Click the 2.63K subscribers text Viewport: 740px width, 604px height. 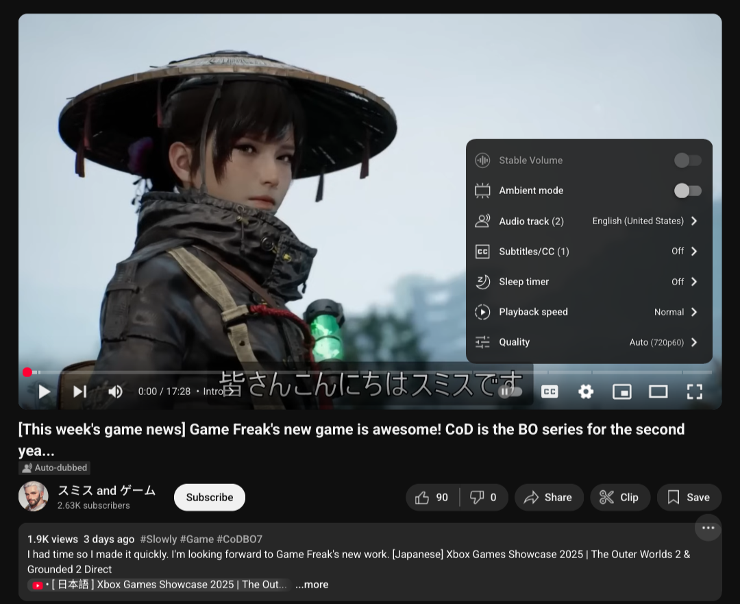point(93,505)
